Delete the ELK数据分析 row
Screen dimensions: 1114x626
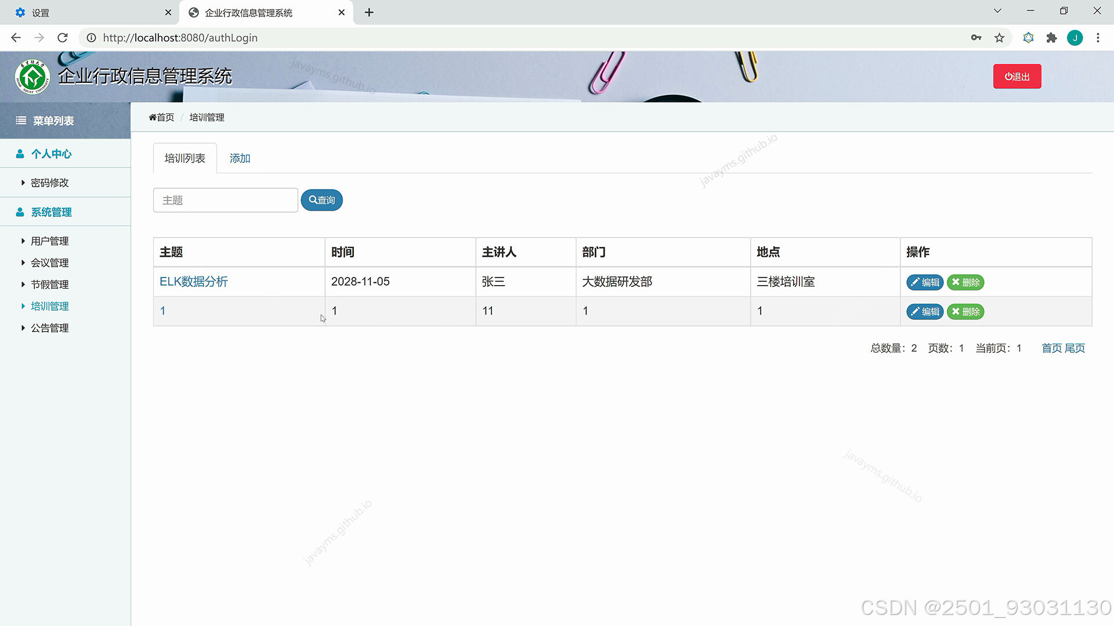[965, 282]
